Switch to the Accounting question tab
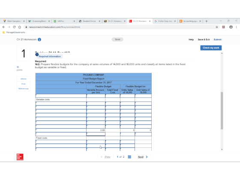240x180 pixels. tap(190, 21)
